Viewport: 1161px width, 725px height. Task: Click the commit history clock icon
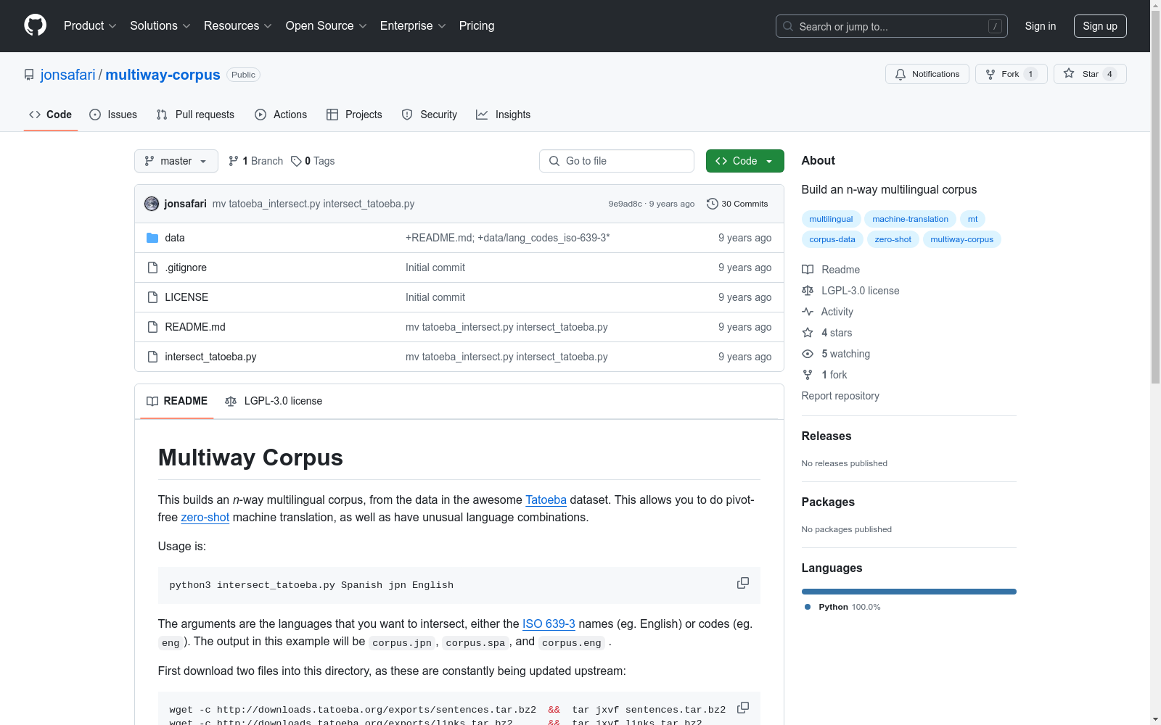click(712, 204)
